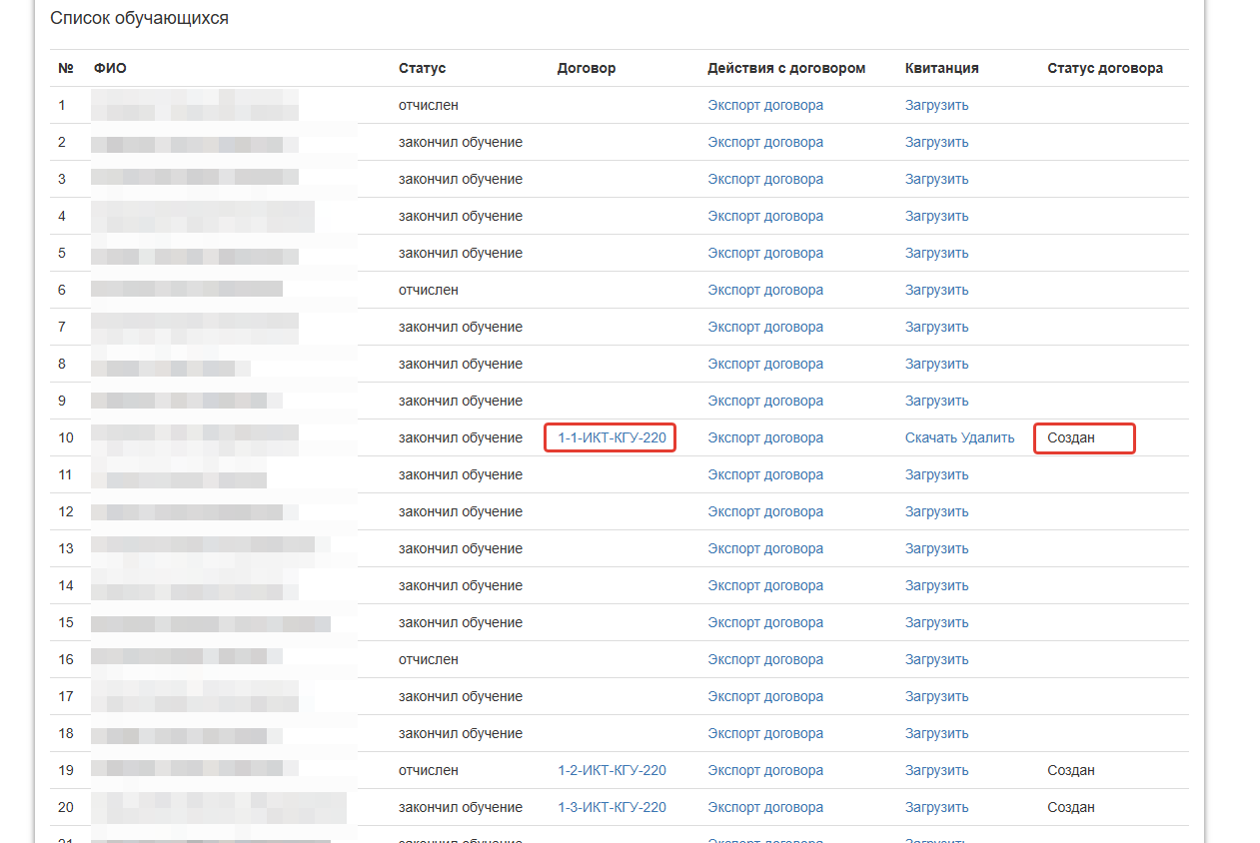Export contract for student number 19
This screenshot has height=843, width=1260.
pos(765,770)
